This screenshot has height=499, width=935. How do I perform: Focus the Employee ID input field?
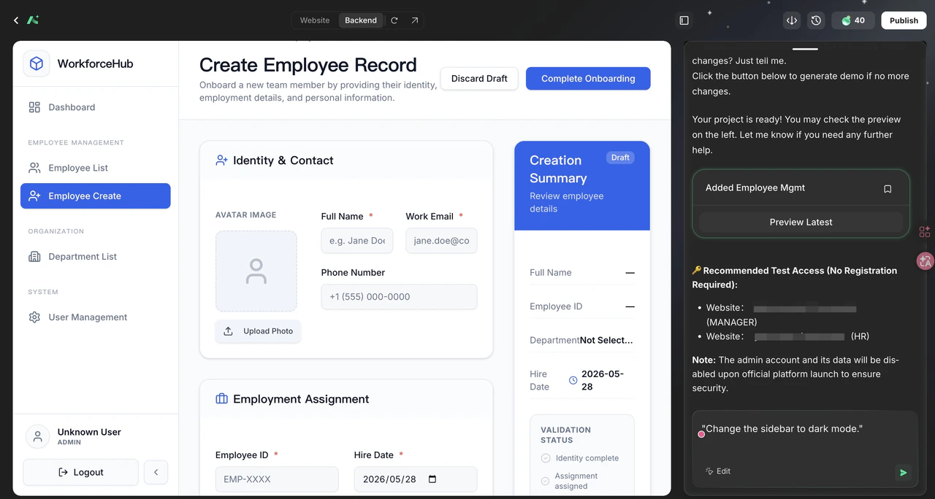pyautogui.click(x=277, y=479)
